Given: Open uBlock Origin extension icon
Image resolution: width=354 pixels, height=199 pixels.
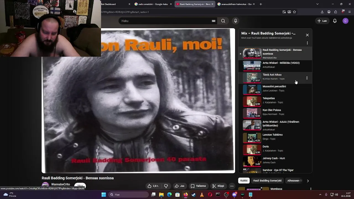Looking at the screenshot, I should (x=343, y=12).
